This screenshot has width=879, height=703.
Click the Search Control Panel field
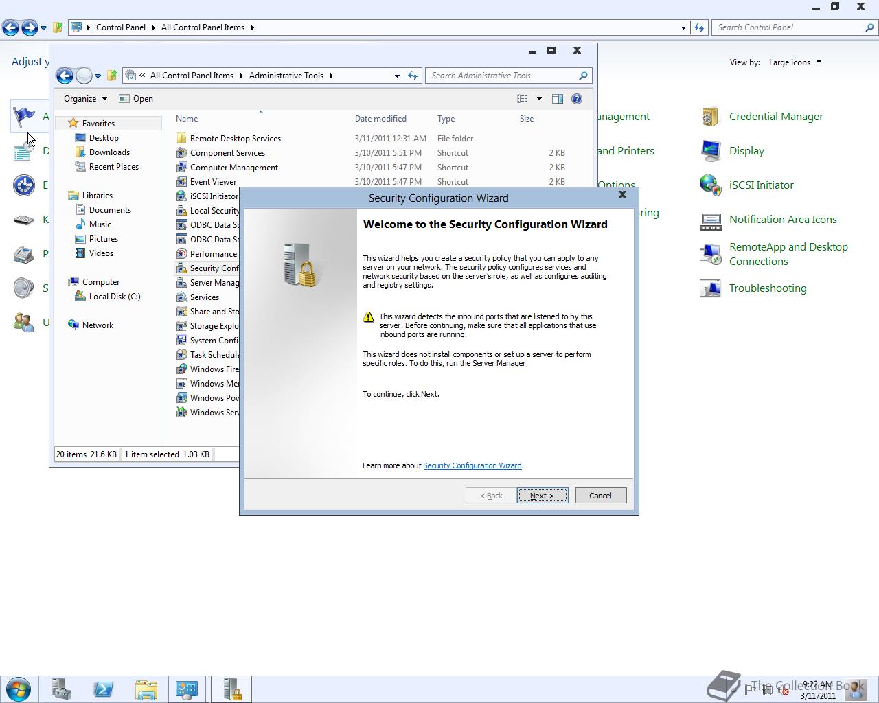point(795,27)
